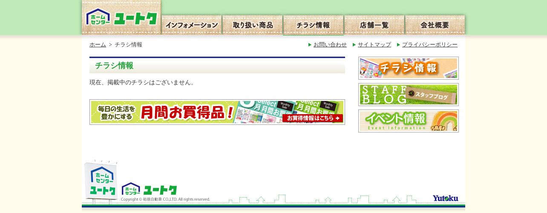547x213 pixels.
Task: Open the 店舗一覧 nav tab
Action: tap(374, 25)
